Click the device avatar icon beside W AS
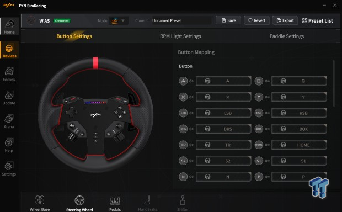342x212 pixels. [31, 20]
